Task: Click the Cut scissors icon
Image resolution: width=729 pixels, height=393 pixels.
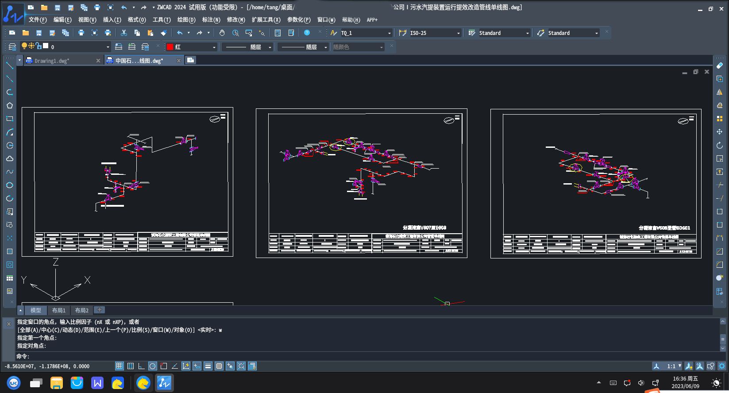Action: [124, 33]
